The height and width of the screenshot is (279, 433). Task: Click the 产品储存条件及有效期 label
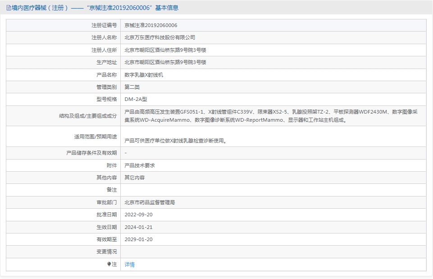click(91, 153)
